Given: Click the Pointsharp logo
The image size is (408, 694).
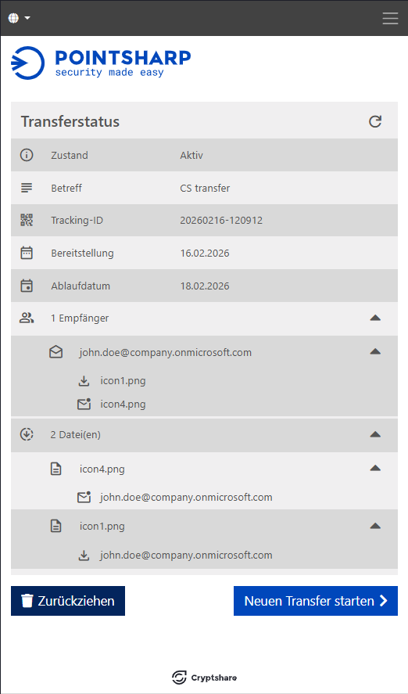Looking at the screenshot, I should tap(102, 63).
